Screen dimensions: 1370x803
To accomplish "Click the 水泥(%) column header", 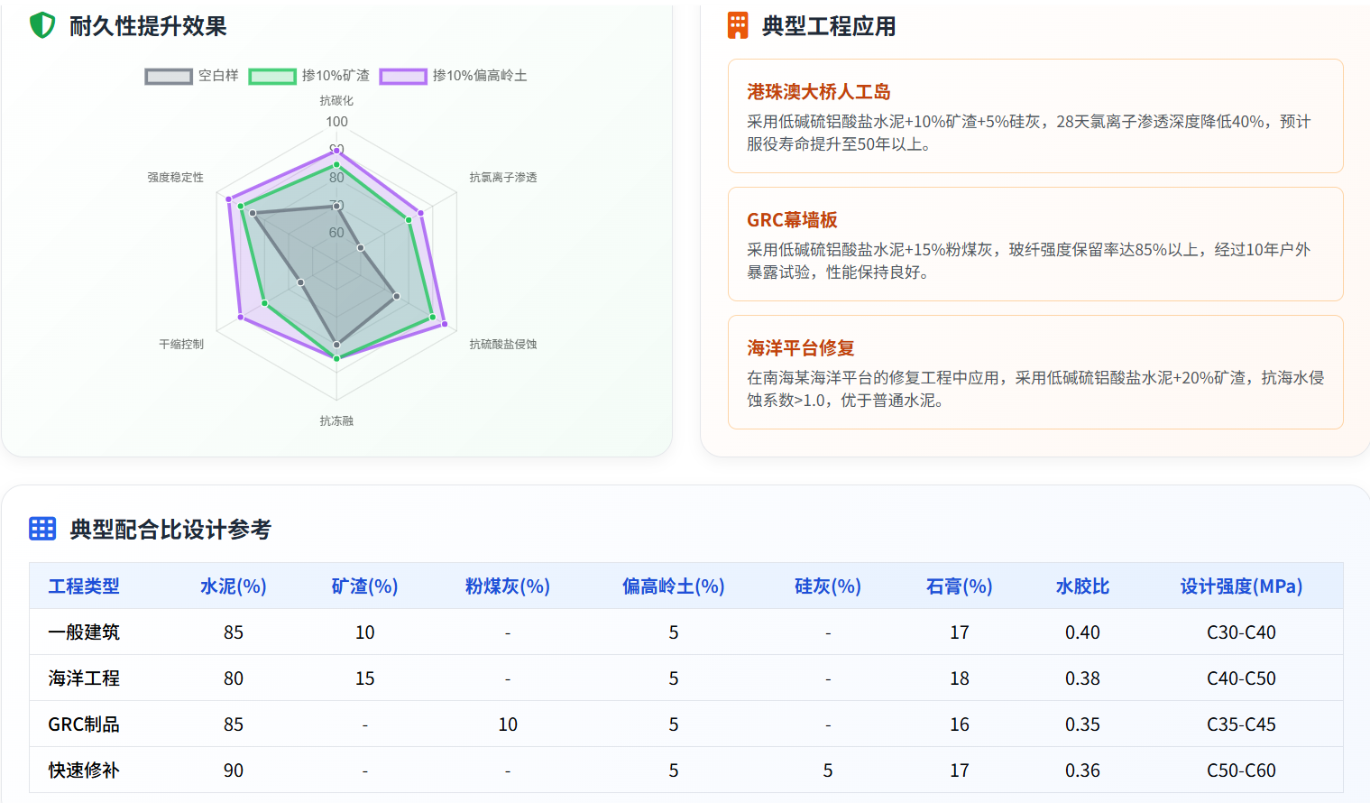I will click(x=233, y=586).
